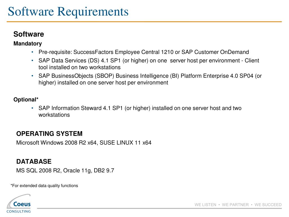Click 'tool installed on two workstations' line
This screenshot has width=289, height=217.
click(79, 67)
